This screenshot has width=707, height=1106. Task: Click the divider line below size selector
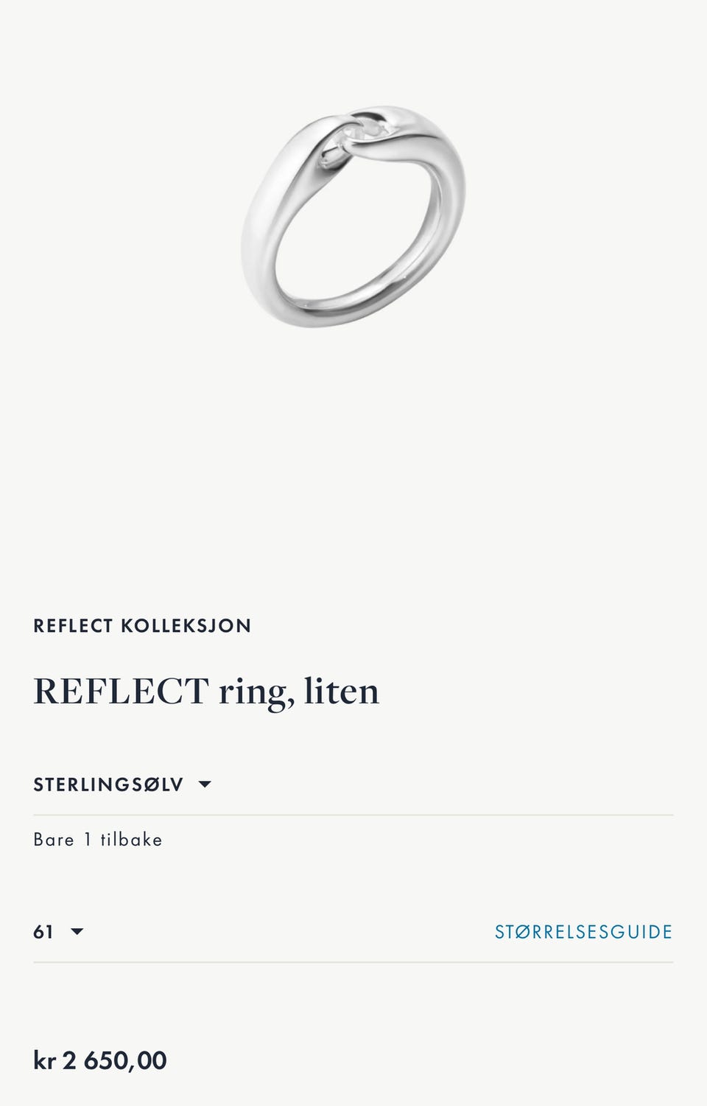pyautogui.click(x=353, y=962)
